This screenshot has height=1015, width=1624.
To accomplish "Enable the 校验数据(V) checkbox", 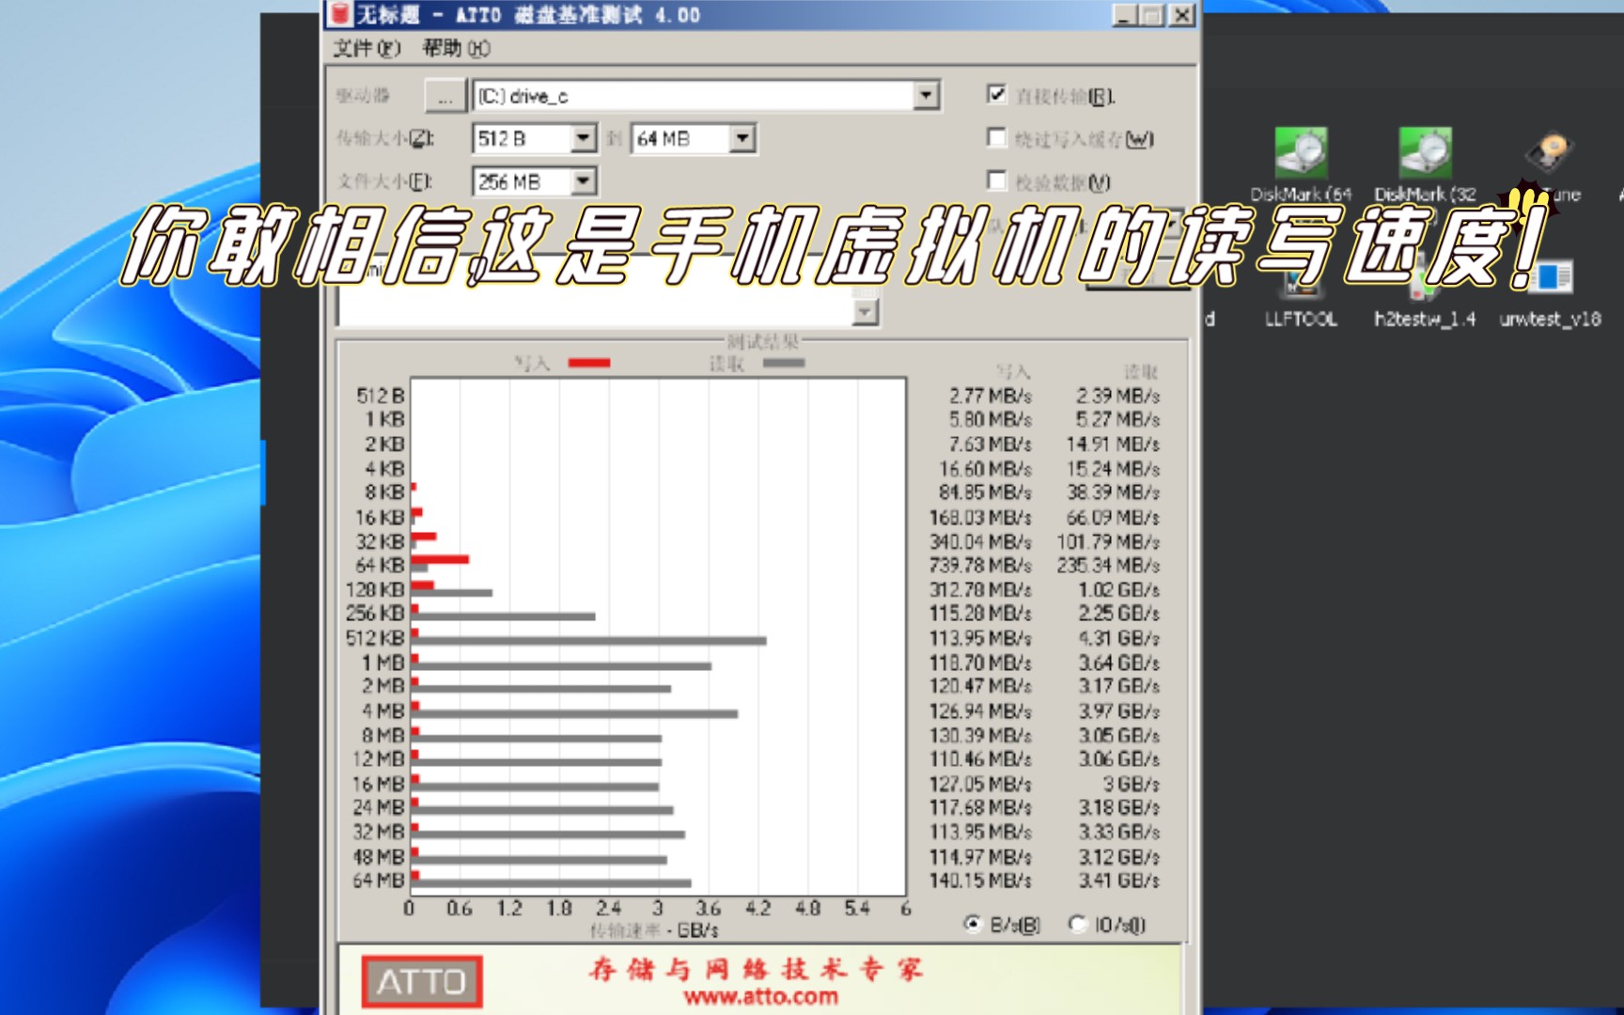I will [997, 182].
